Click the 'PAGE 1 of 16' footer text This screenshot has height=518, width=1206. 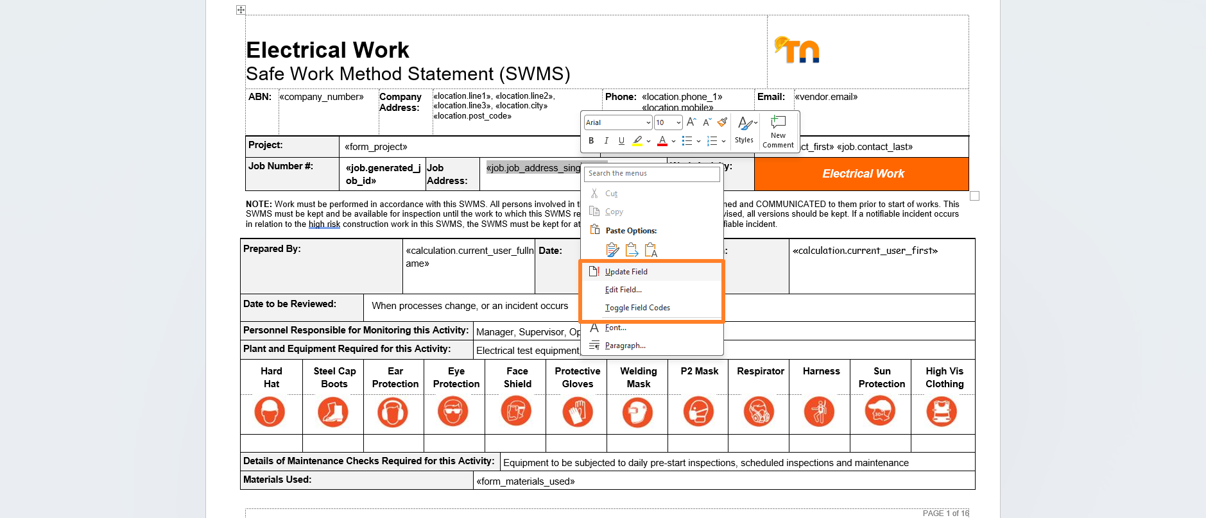tap(946, 514)
